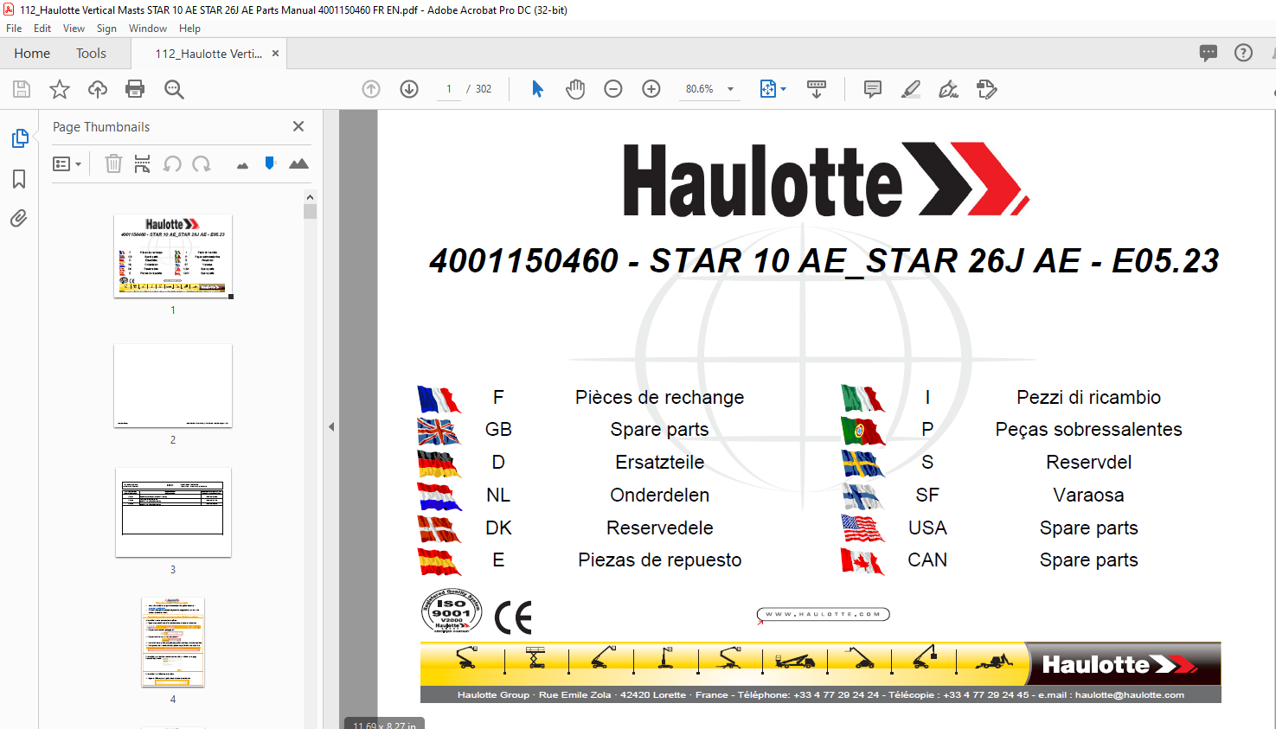
Task: Click the "Varaosa" text
Action: click(1088, 495)
